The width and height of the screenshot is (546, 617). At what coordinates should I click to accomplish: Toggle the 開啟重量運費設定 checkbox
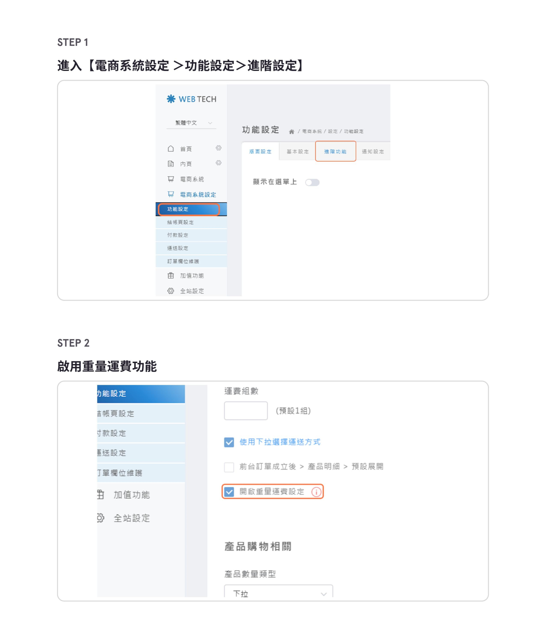pyautogui.click(x=229, y=492)
